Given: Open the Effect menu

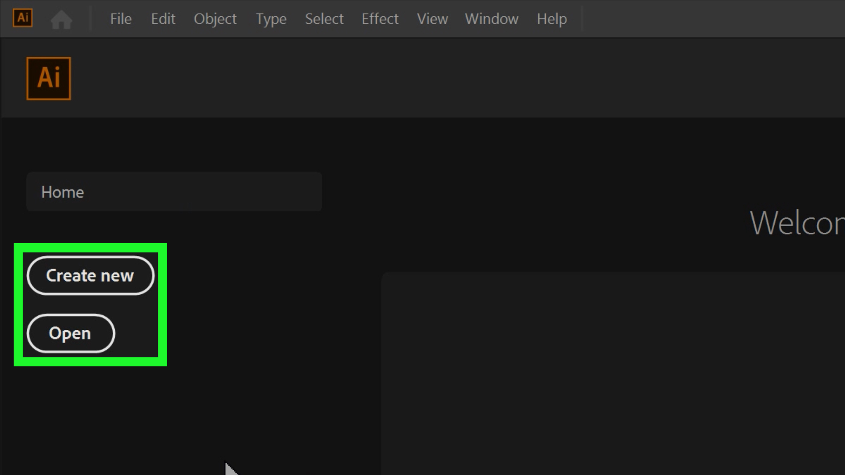Looking at the screenshot, I should (x=380, y=19).
